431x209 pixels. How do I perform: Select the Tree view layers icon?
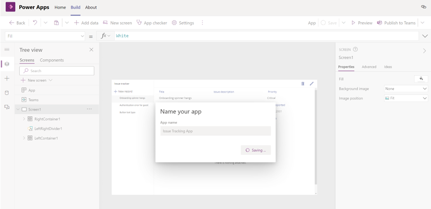point(7,64)
